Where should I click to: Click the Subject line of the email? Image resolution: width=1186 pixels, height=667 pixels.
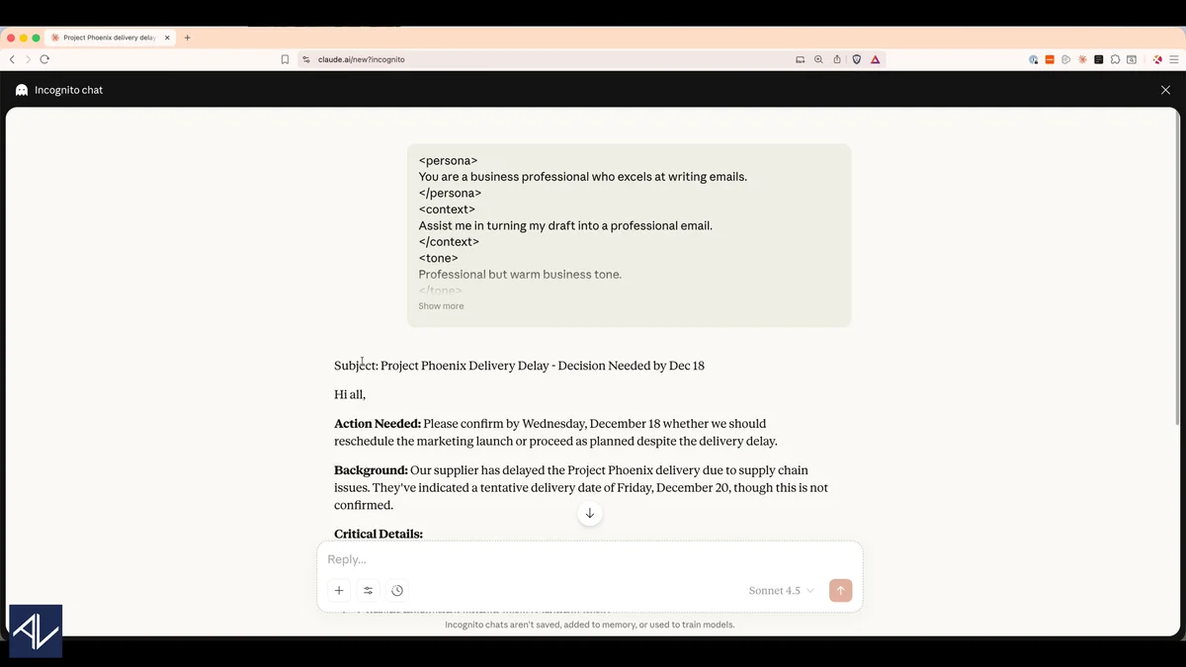tap(519, 366)
